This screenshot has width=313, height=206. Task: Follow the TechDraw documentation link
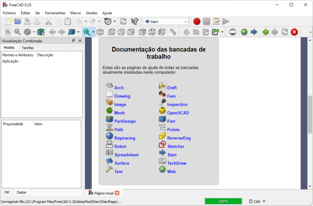pyautogui.click(x=177, y=163)
